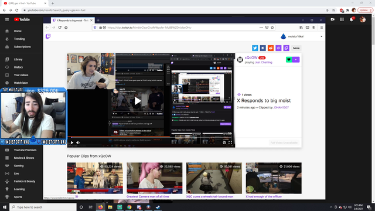Open Subscriptions in the YouTube sidebar

click(x=22, y=47)
